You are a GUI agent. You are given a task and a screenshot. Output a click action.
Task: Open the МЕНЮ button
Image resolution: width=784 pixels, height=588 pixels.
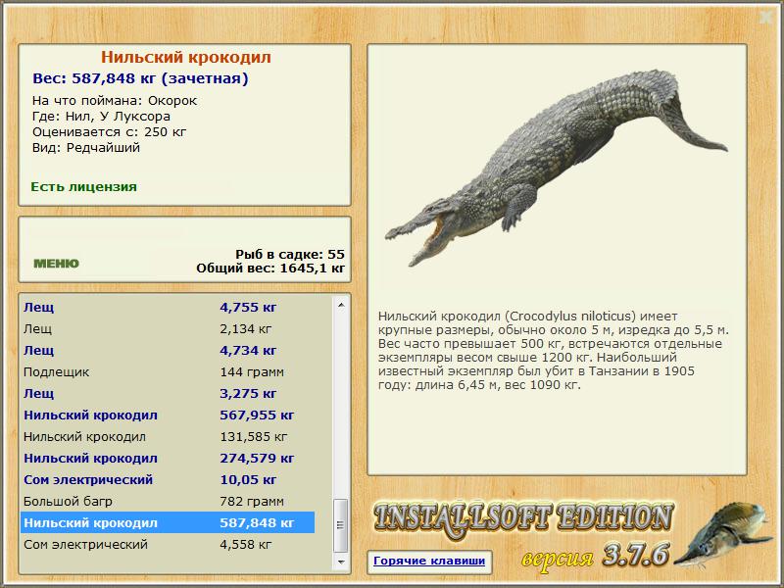(x=56, y=264)
